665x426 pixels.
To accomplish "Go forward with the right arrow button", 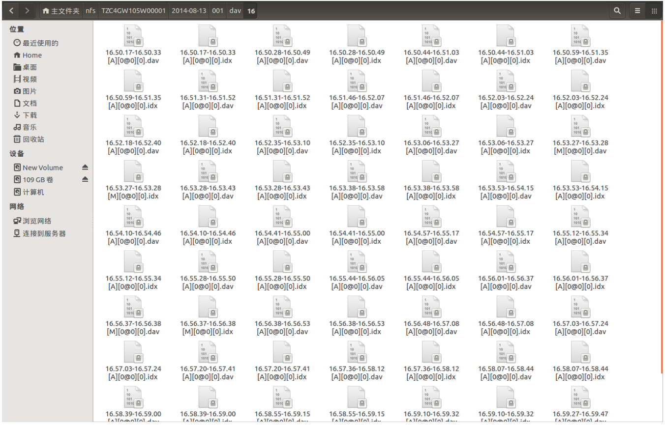I will click(27, 10).
